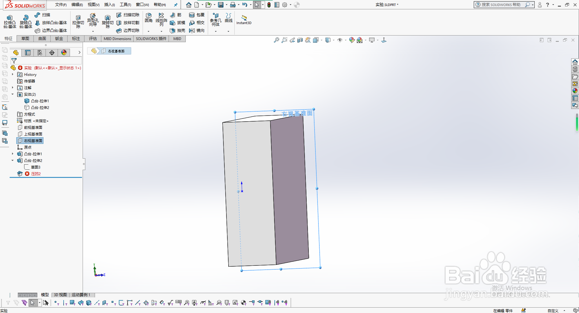The width and height of the screenshot is (579, 313).
Task: Open the display style dropdown arrow
Action: (x=333, y=40)
